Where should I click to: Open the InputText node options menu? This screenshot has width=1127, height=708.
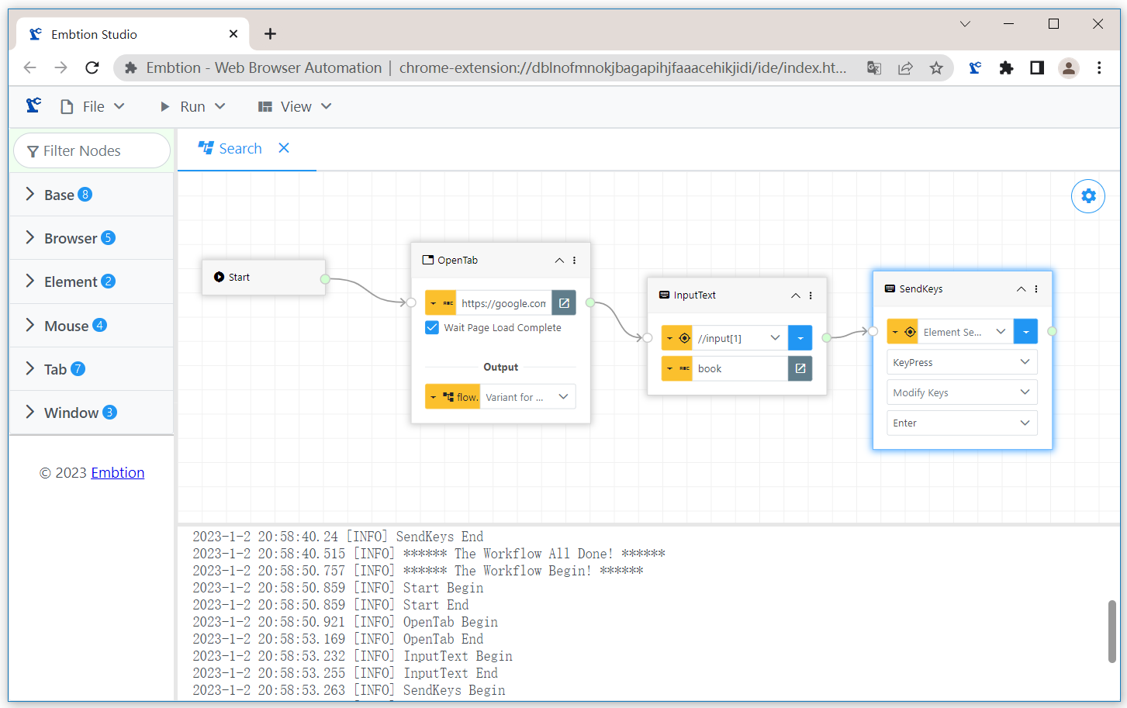pos(811,295)
